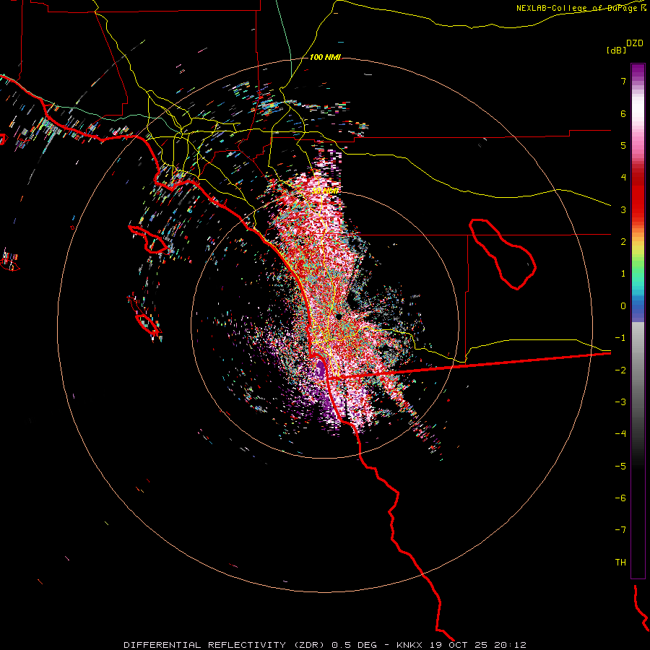Viewport: 650px width, 650px height.
Task: Click the purple high-ZDR core near the radar site
Action: 320,369
